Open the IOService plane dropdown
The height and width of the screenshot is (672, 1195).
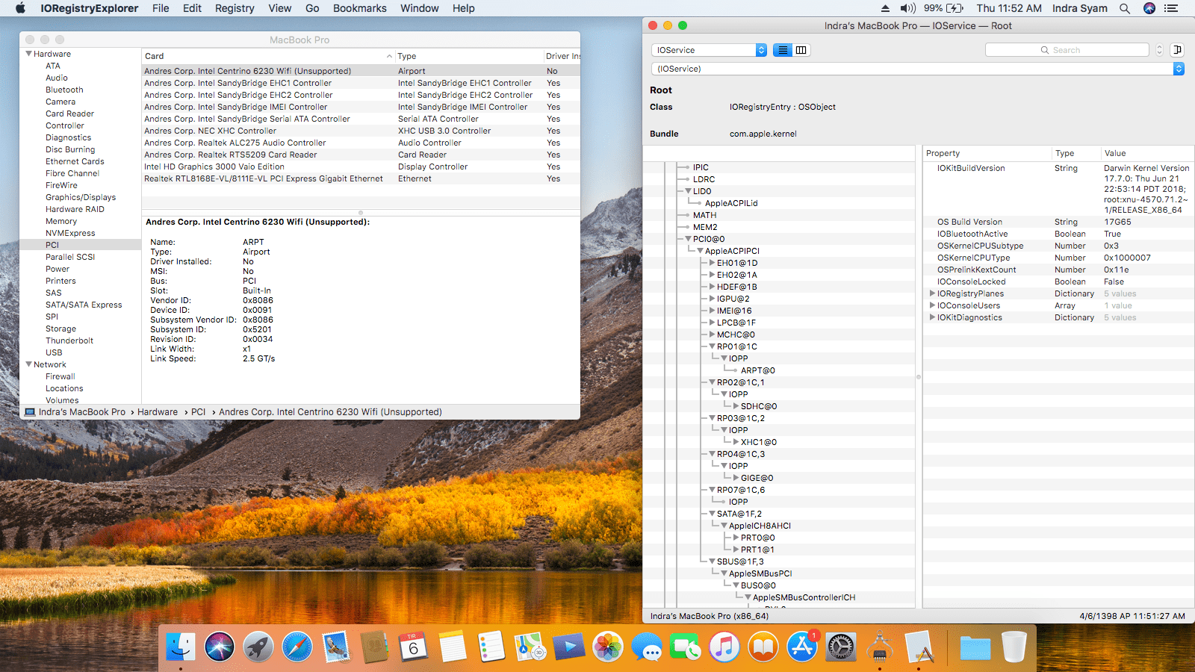[x=710, y=50]
